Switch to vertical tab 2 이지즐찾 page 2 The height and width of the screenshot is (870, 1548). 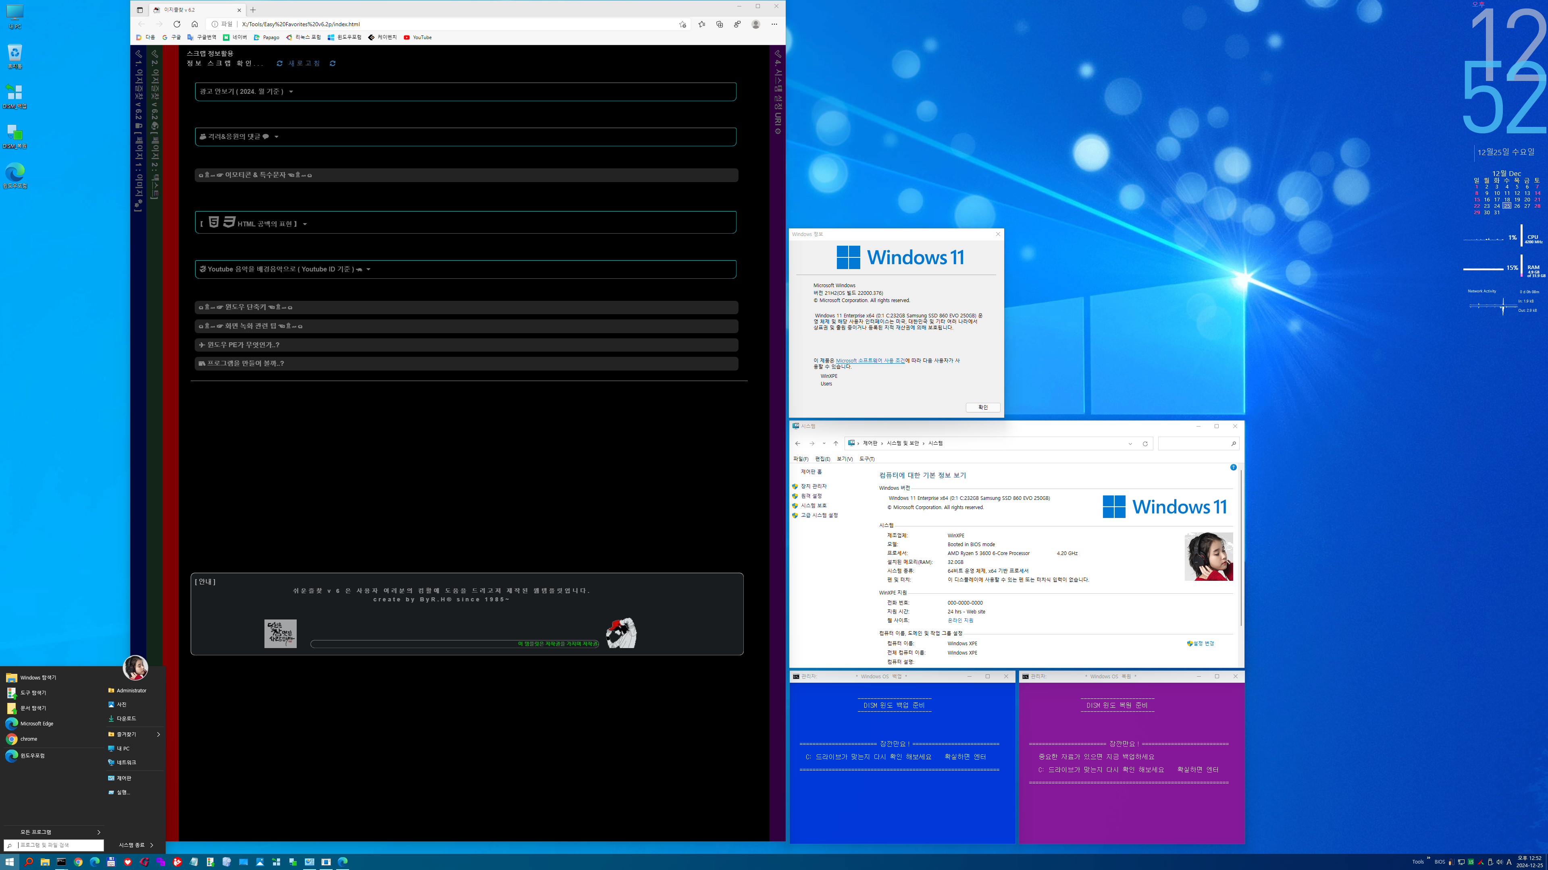tap(154, 125)
